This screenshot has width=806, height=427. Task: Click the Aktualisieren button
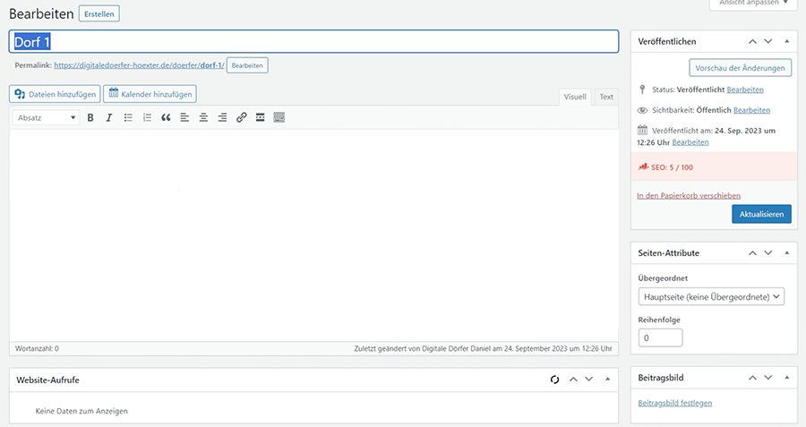[761, 214]
